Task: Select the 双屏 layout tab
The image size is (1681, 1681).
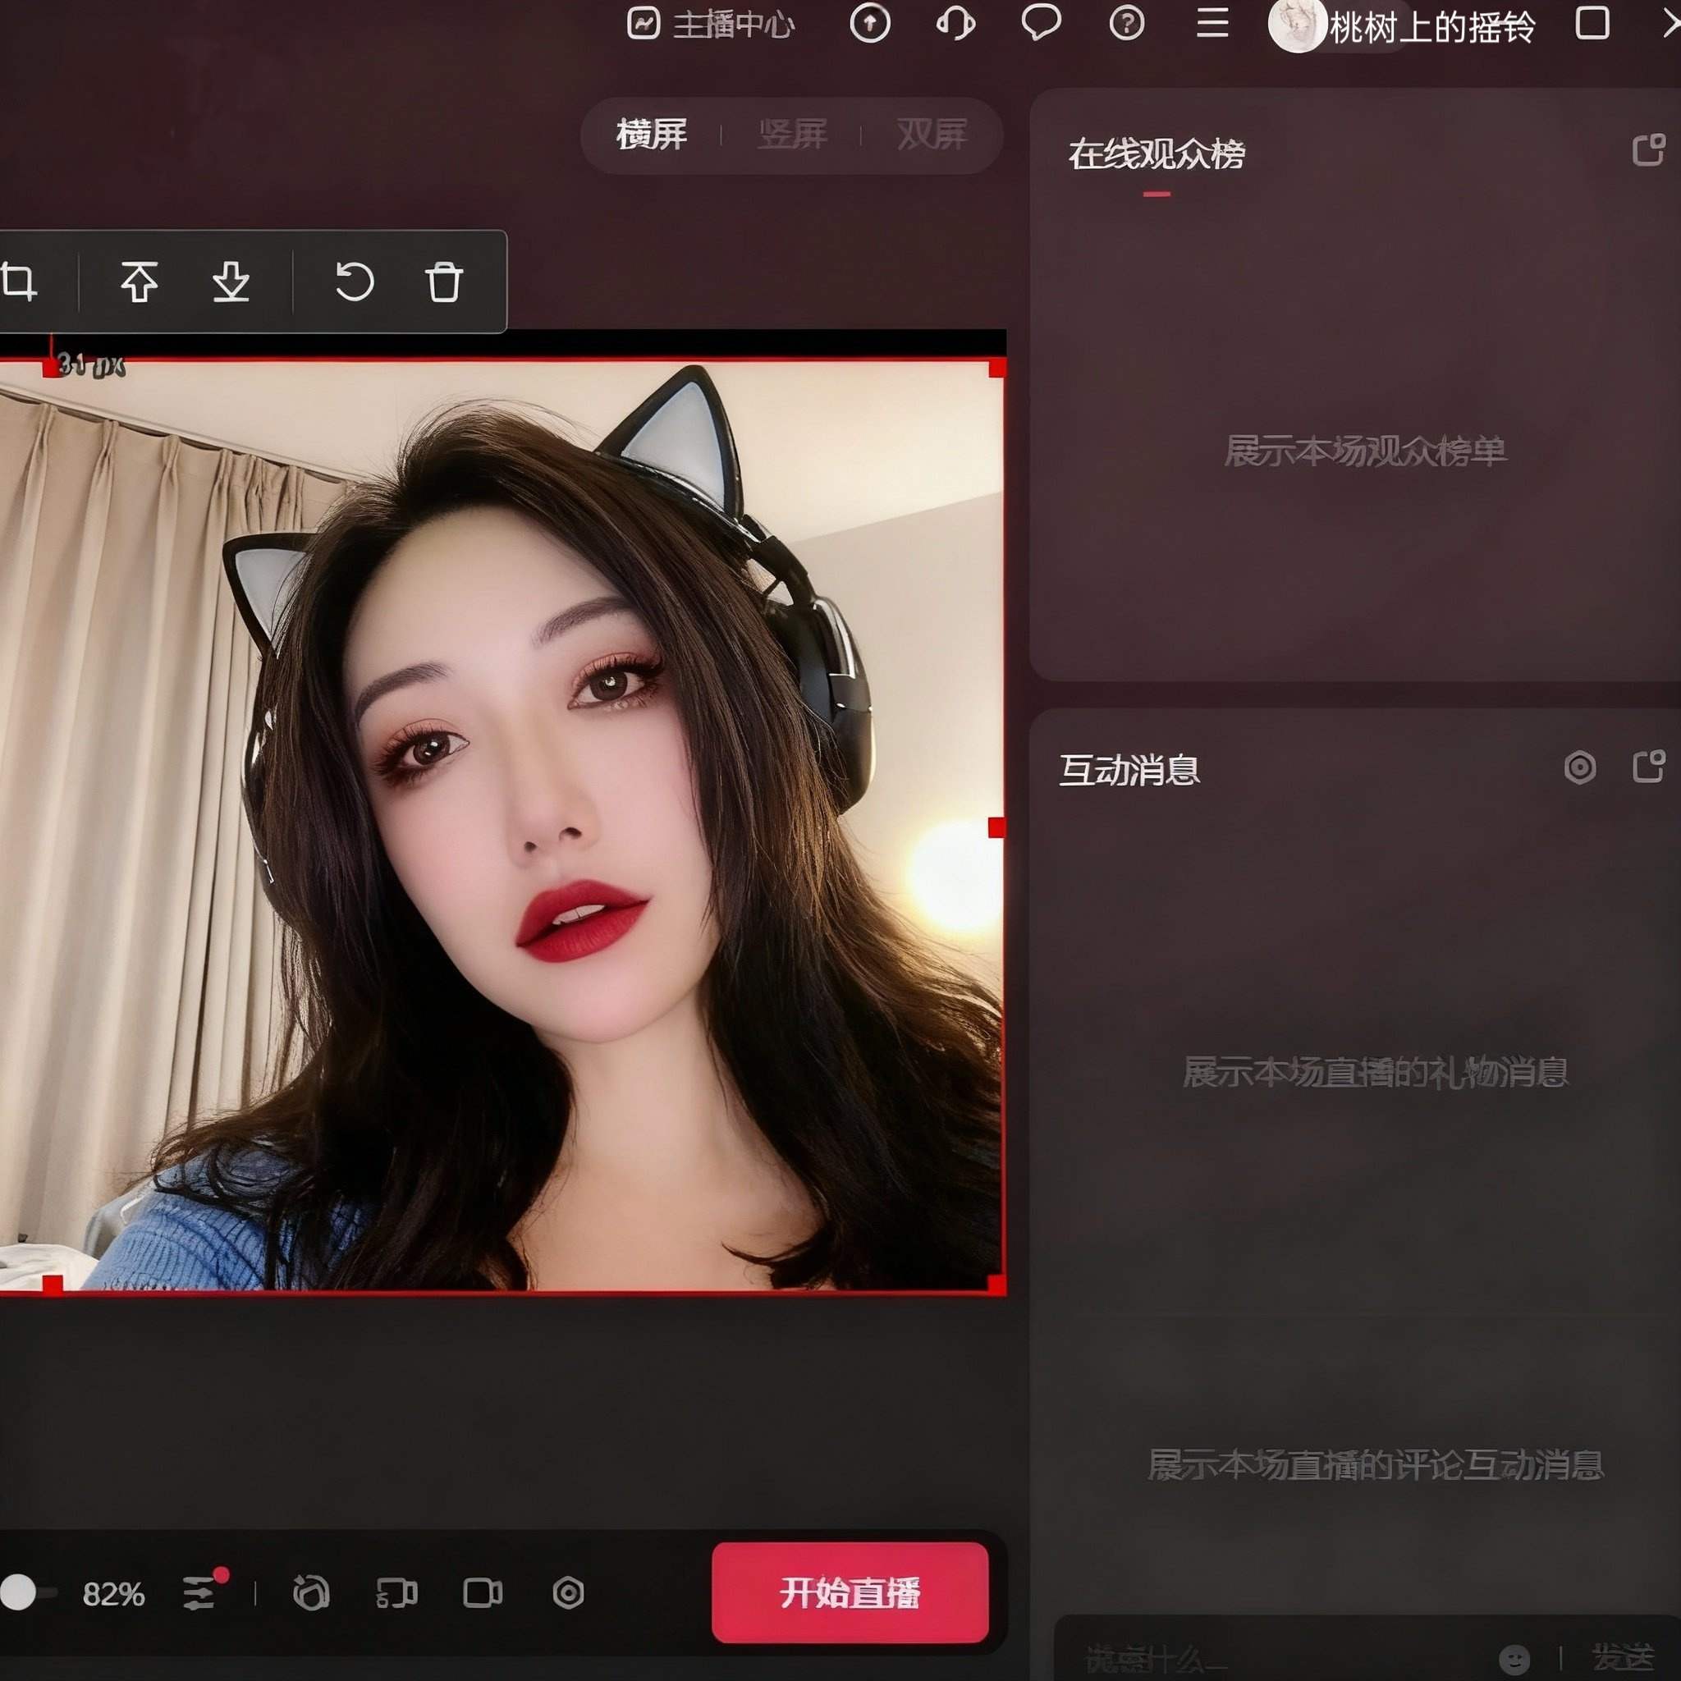Action: (x=932, y=135)
